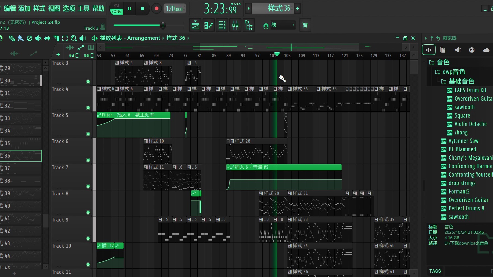493x277 pixels.
Task: Pause playback with the pause button
Action: point(130,8)
